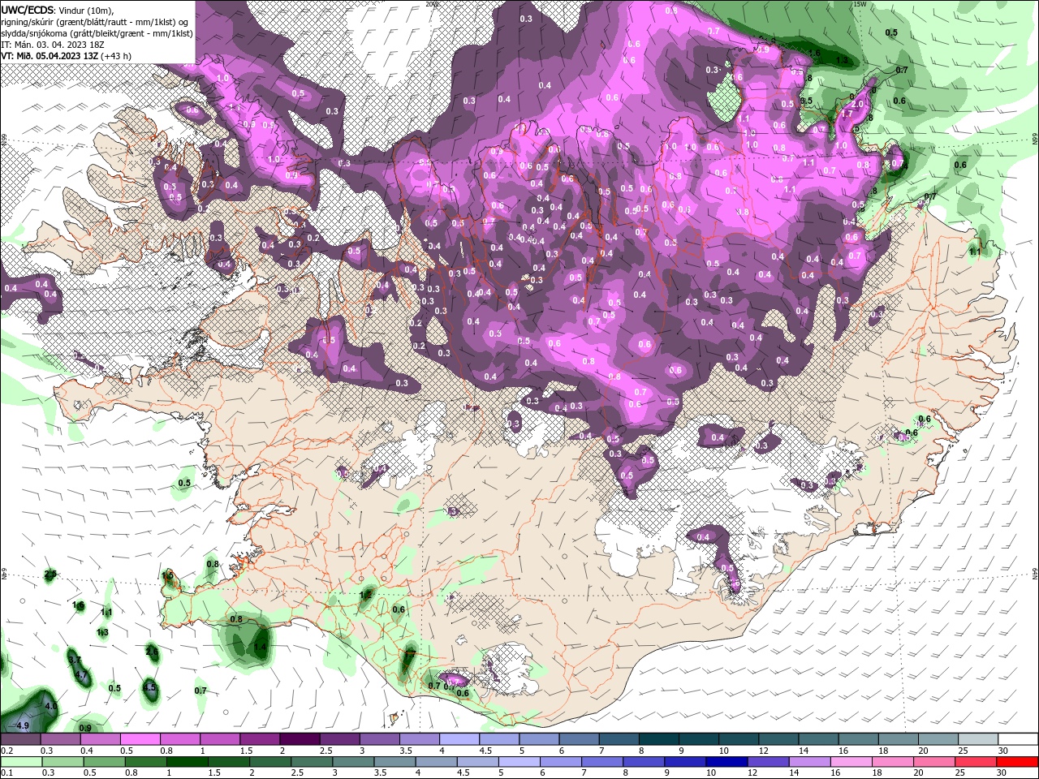Click the pale green 0.1 swatch, lower legend

click(x=21, y=762)
